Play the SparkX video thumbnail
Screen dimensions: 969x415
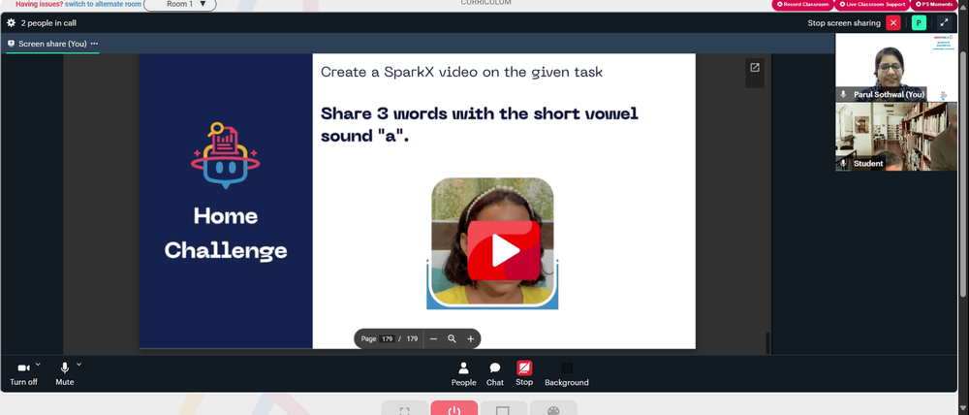click(503, 250)
